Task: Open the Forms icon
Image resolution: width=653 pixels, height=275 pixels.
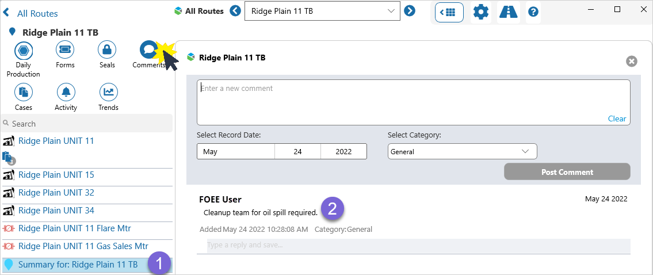Action: (65, 51)
